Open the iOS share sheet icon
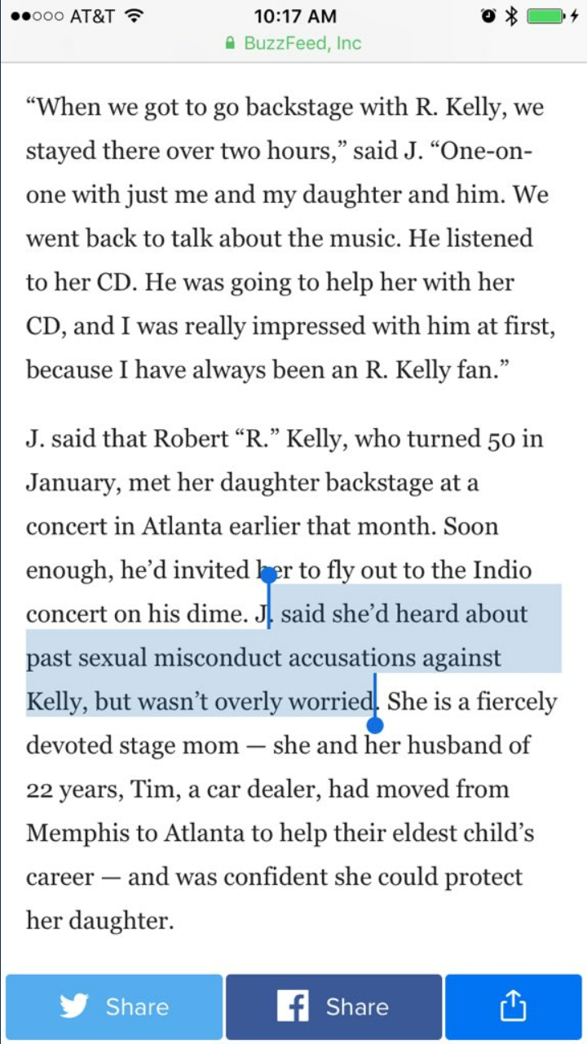 [513, 1006]
